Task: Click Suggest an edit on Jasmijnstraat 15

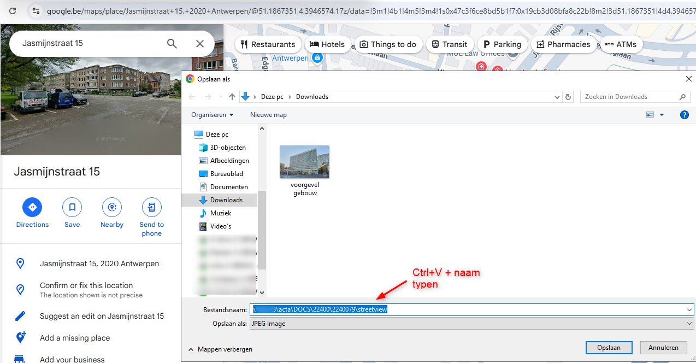Action: click(x=102, y=316)
